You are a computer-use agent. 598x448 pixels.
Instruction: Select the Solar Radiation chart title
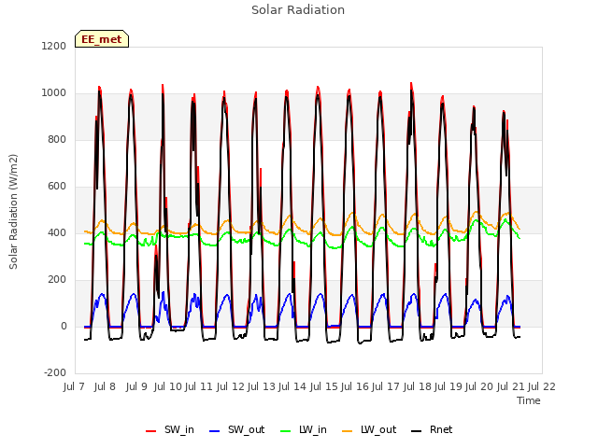click(x=298, y=10)
